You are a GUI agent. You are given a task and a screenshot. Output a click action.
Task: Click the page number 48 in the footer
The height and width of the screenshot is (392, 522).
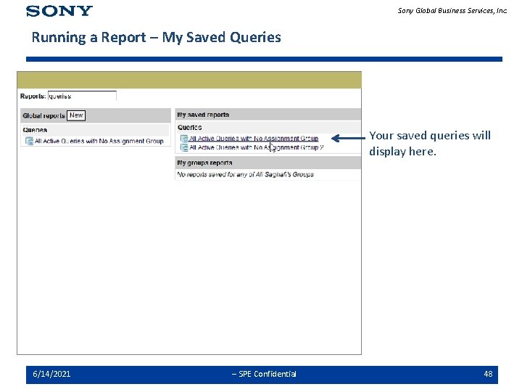pos(488,374)
